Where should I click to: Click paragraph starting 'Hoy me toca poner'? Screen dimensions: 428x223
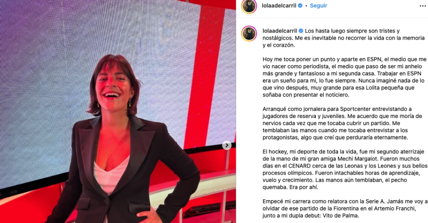point(344,77)
